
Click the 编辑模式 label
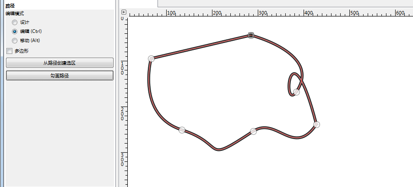coord(15,14)
